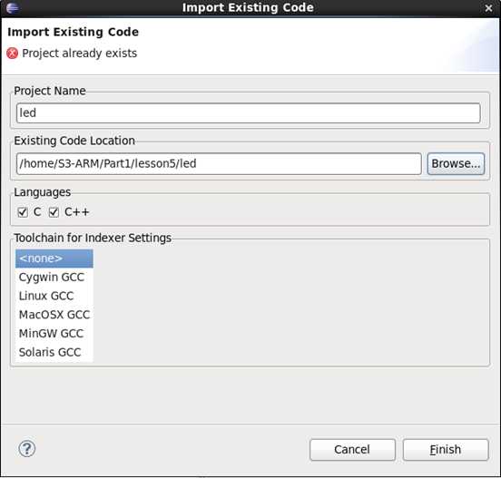Open the Browse... folder chooser
The height and width of the screenshot is (478, 501).
click(x=456, y=163)
